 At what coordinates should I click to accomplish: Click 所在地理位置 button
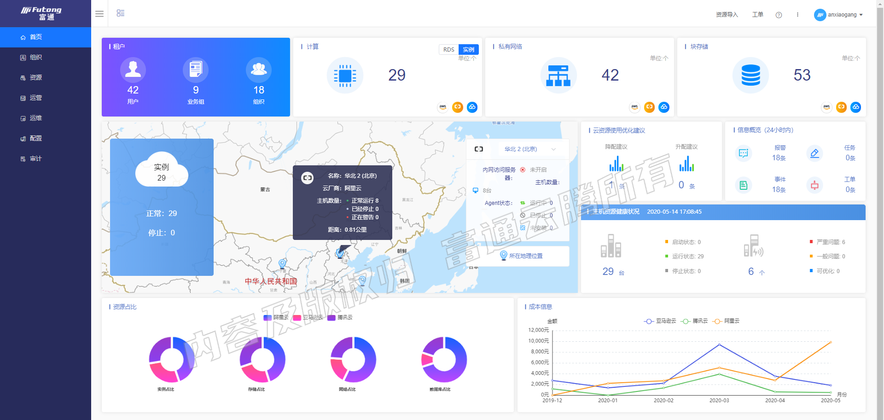click(518, 256)
